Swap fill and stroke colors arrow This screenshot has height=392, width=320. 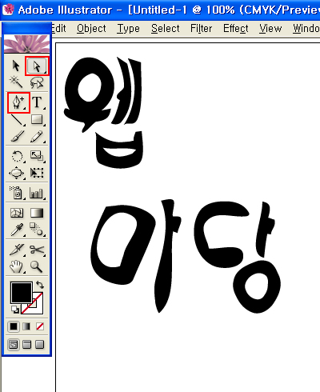click(40, 285)
